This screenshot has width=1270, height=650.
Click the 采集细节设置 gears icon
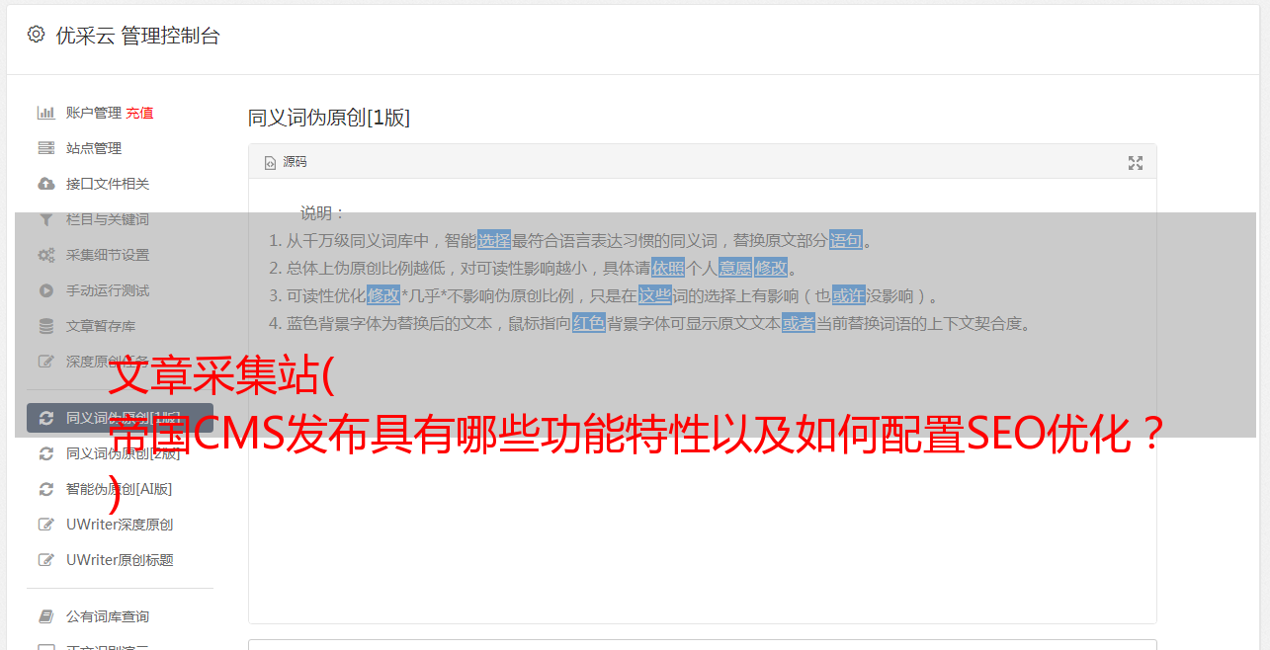click(x=45, y=255)
